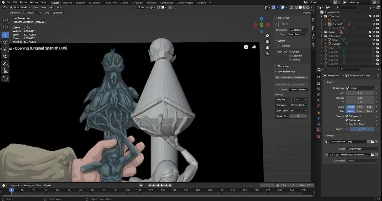Open the Texture properties tab (checker icon)
This screenshot has height=201, width=382.
[319, 136]
